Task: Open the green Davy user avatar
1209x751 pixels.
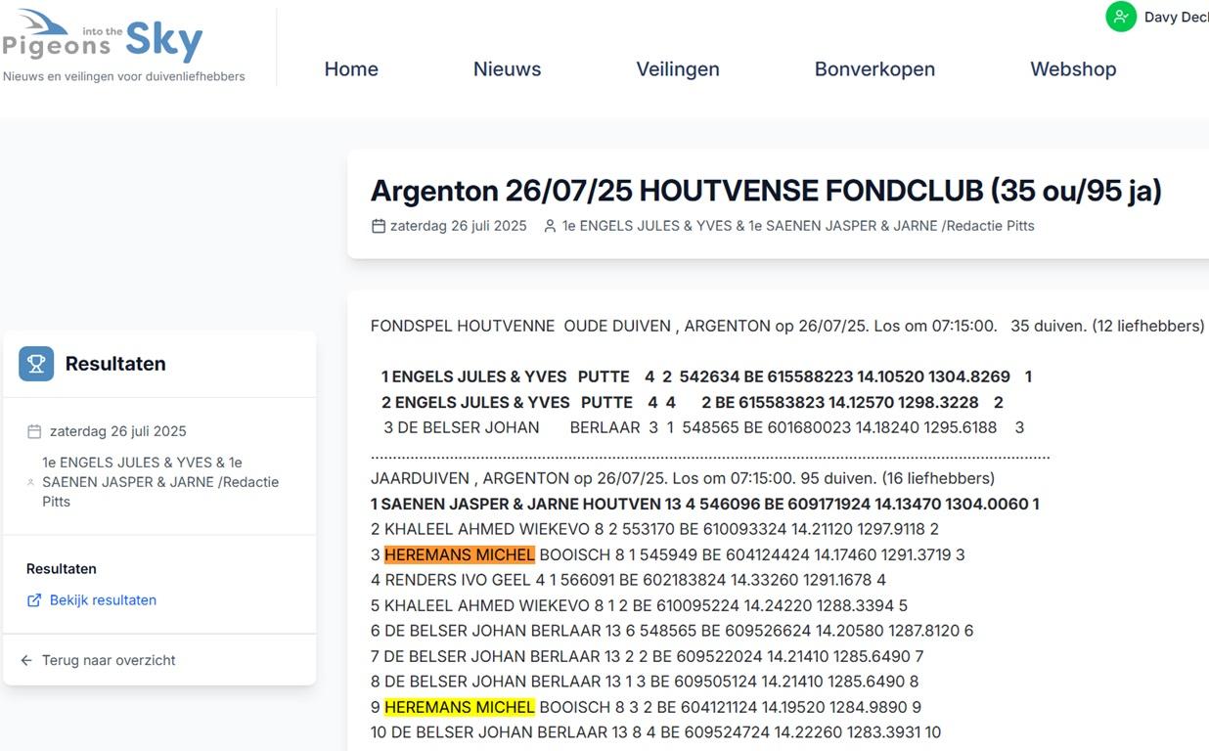Action: [x=1120, y=17]
